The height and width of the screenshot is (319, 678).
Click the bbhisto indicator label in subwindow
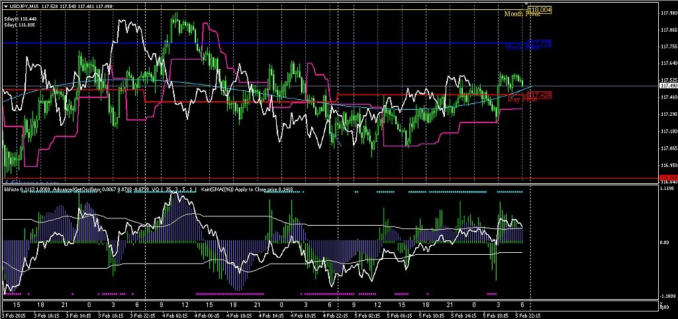click(x=11, y=189)
